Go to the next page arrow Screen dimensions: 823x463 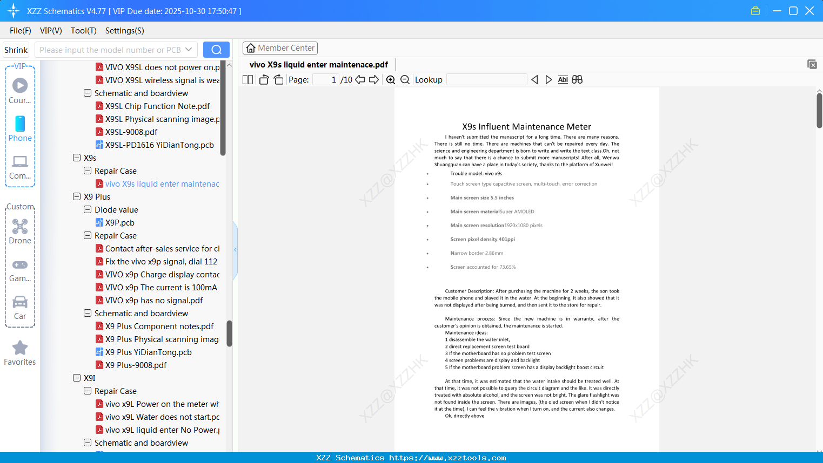tap(374, 80)
